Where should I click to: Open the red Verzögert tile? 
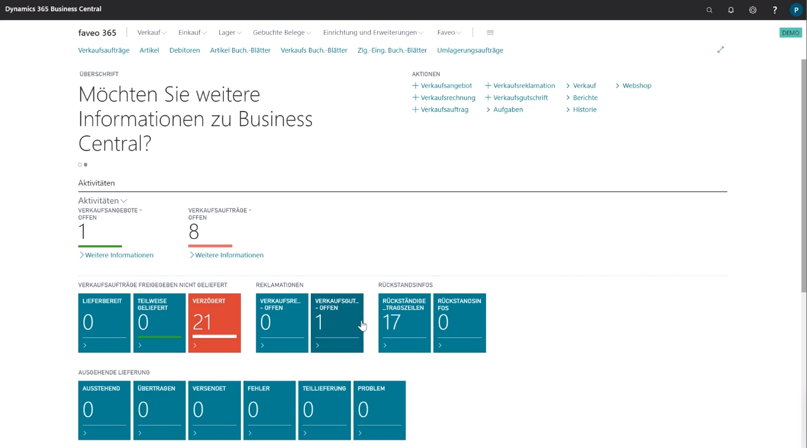[x=214, y=323]
